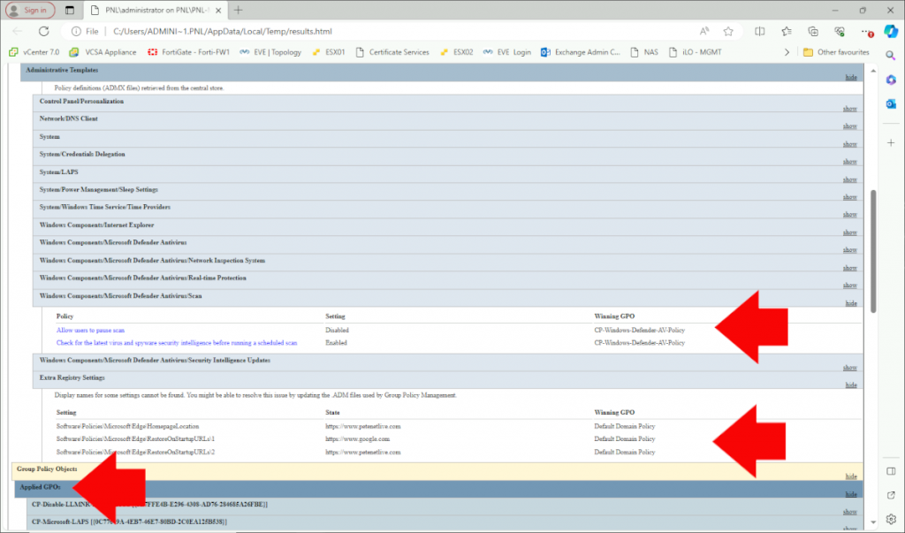The width and height of the screenshot is (905, 533).
Task: Click the Sign in button
Action: click(x=31, y=10)
